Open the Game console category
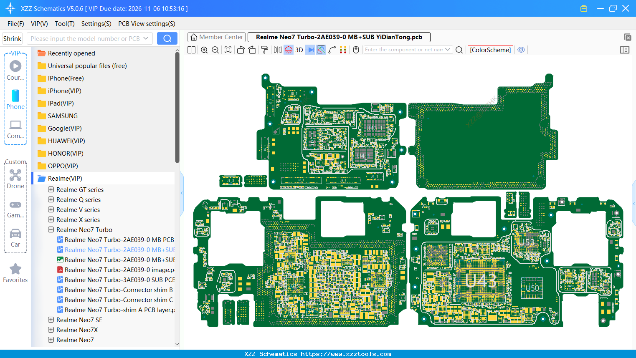The width and height of the screenshot is (636, 358). [x=15, y=209]
